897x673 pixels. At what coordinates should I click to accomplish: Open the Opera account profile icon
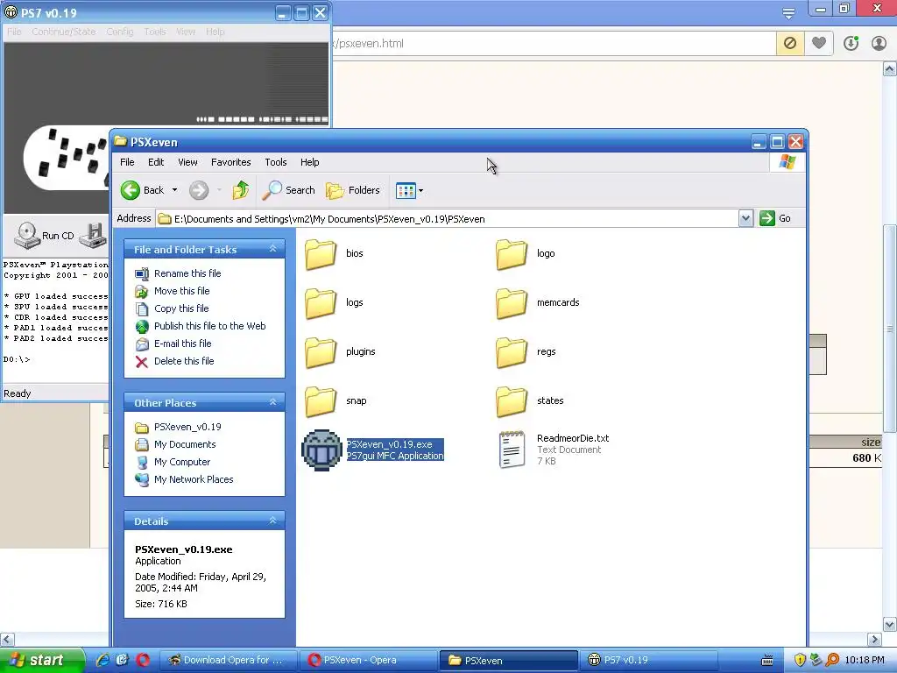879,44
